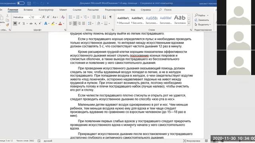The width and height of the screenshot is (255, 143).
Task: Open the change case Aa dropdown
Action: (x=55, y=17)
